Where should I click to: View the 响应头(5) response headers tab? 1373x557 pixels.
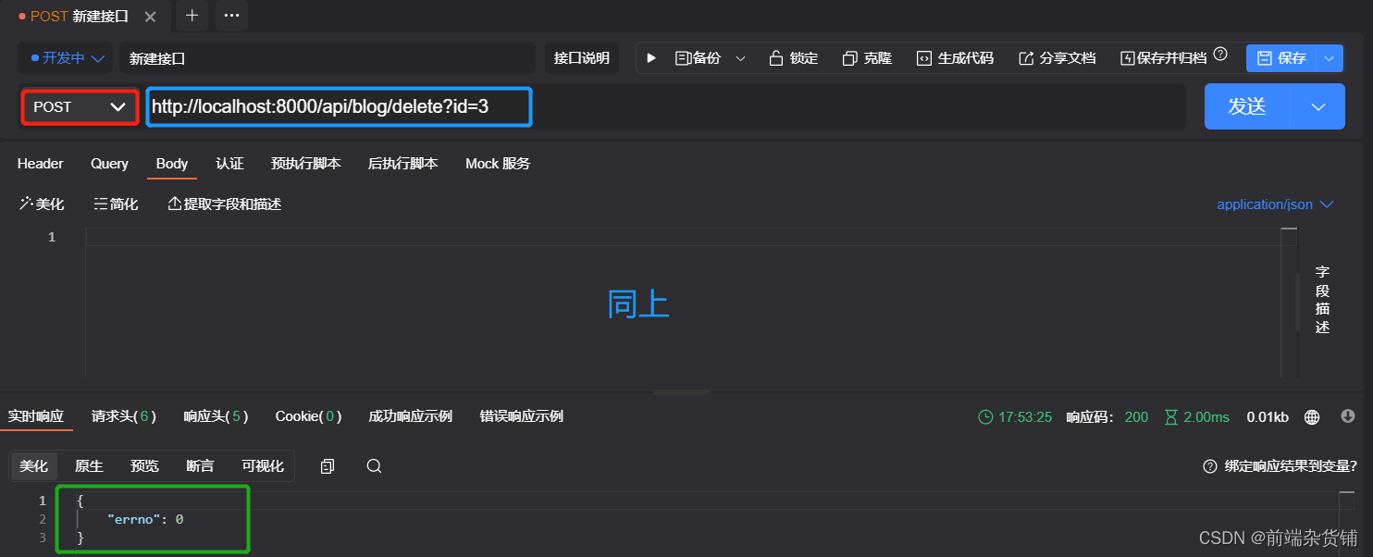pos(215,416)
